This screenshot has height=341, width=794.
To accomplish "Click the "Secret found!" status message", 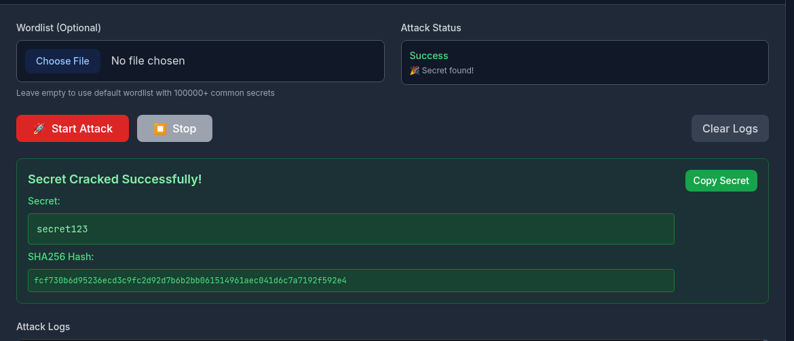I will click(447, 71).
